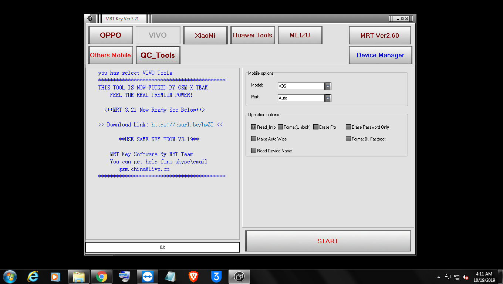503x284 pixels.
Task: Open the blue shield 3 taskbar icon
Action: click(216, 277)
